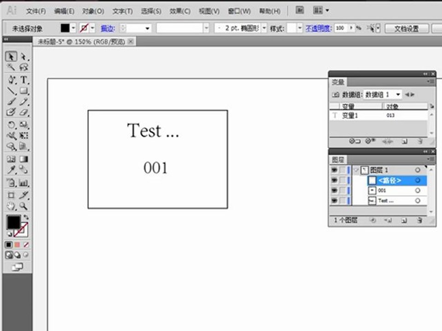Click the black fill swatch in control bar
442x331 pixels.
(x=65, y=28)
